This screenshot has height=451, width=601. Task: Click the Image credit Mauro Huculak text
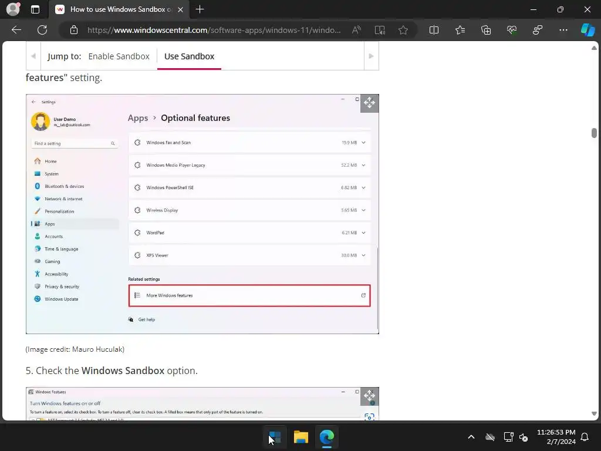(x=75, y=349)
